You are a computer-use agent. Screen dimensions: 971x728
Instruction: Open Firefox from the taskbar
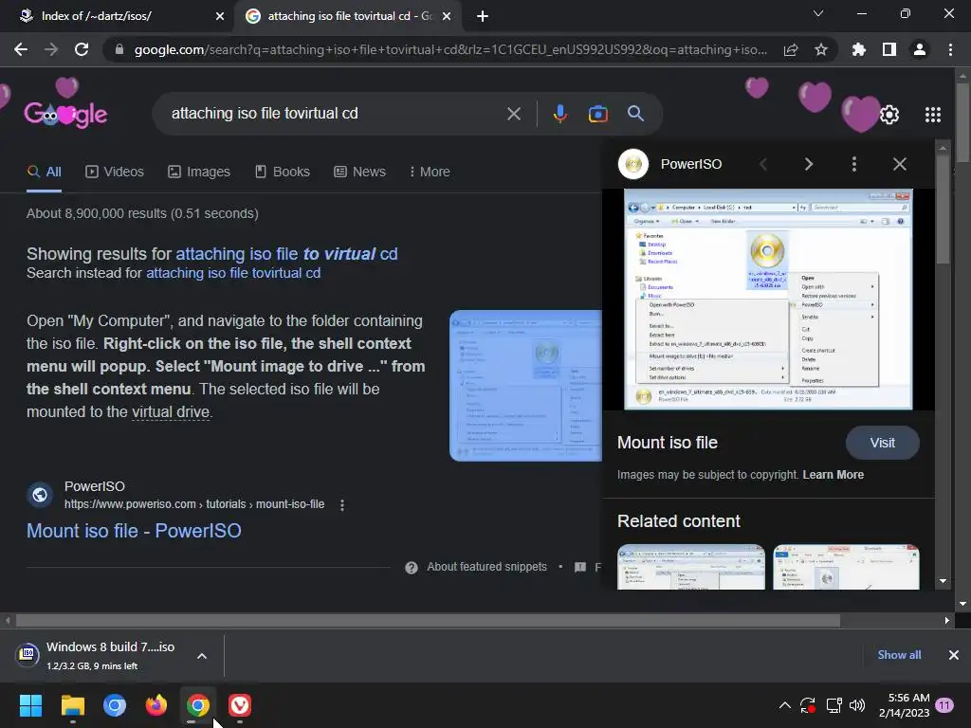(156, 705)
